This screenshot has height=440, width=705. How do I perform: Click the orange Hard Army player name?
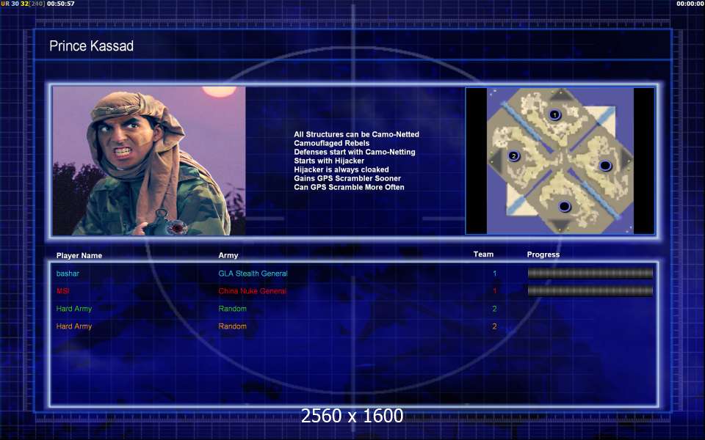(73, 326)
